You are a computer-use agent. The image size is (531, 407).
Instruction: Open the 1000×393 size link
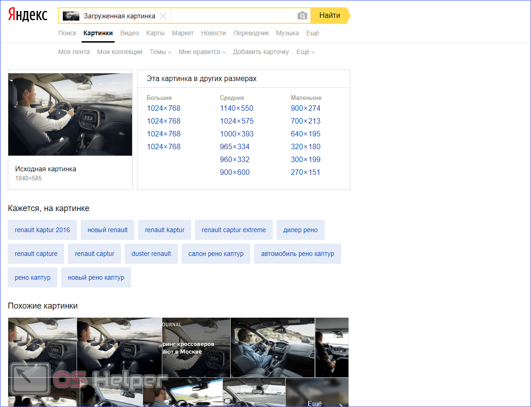[x=237, y=134]
